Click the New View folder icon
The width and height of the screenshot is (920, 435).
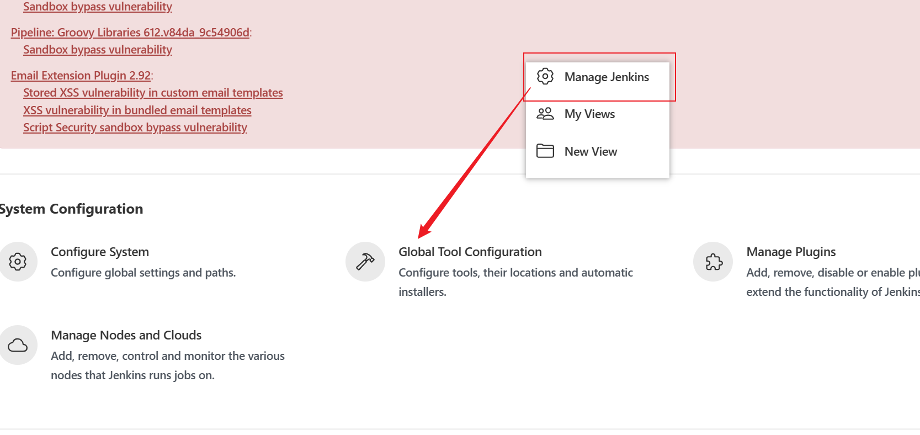click(x=545, y=151)
